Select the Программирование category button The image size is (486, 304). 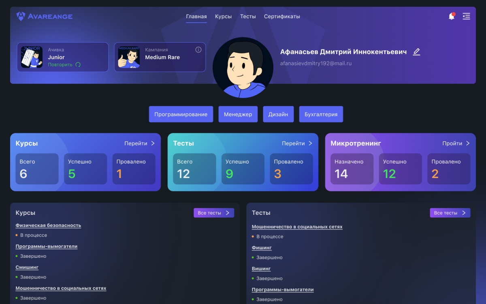coord(181,114)
